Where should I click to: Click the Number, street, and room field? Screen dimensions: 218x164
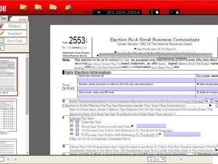point(136,88)
